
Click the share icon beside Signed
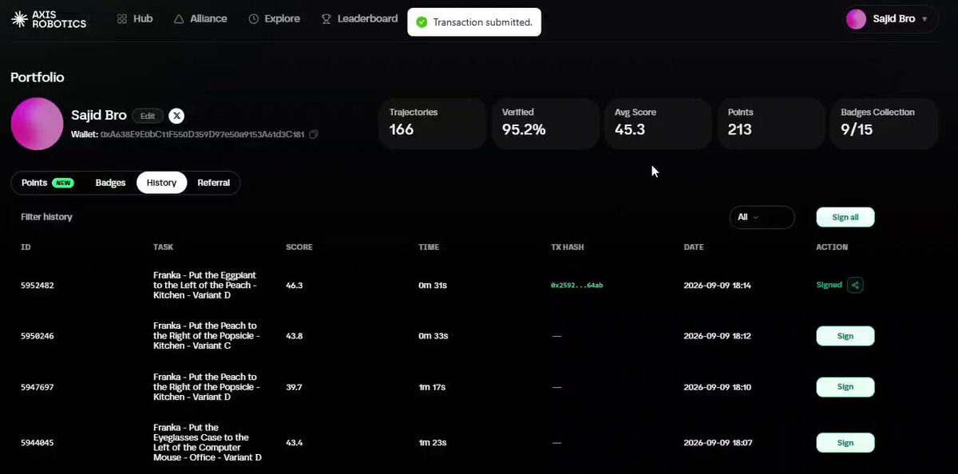[x=855, y=285]
